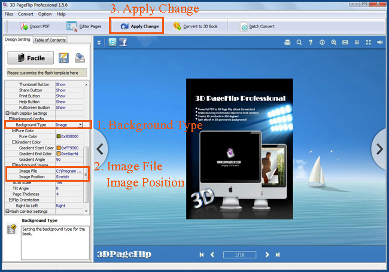Collapse the Pure Color group
389x272 pixels.
(14, 130)
